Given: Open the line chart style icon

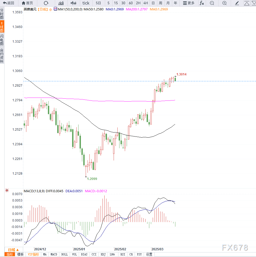Looking at the screenshot, I should pyautogui.click(x=61, y=3).
